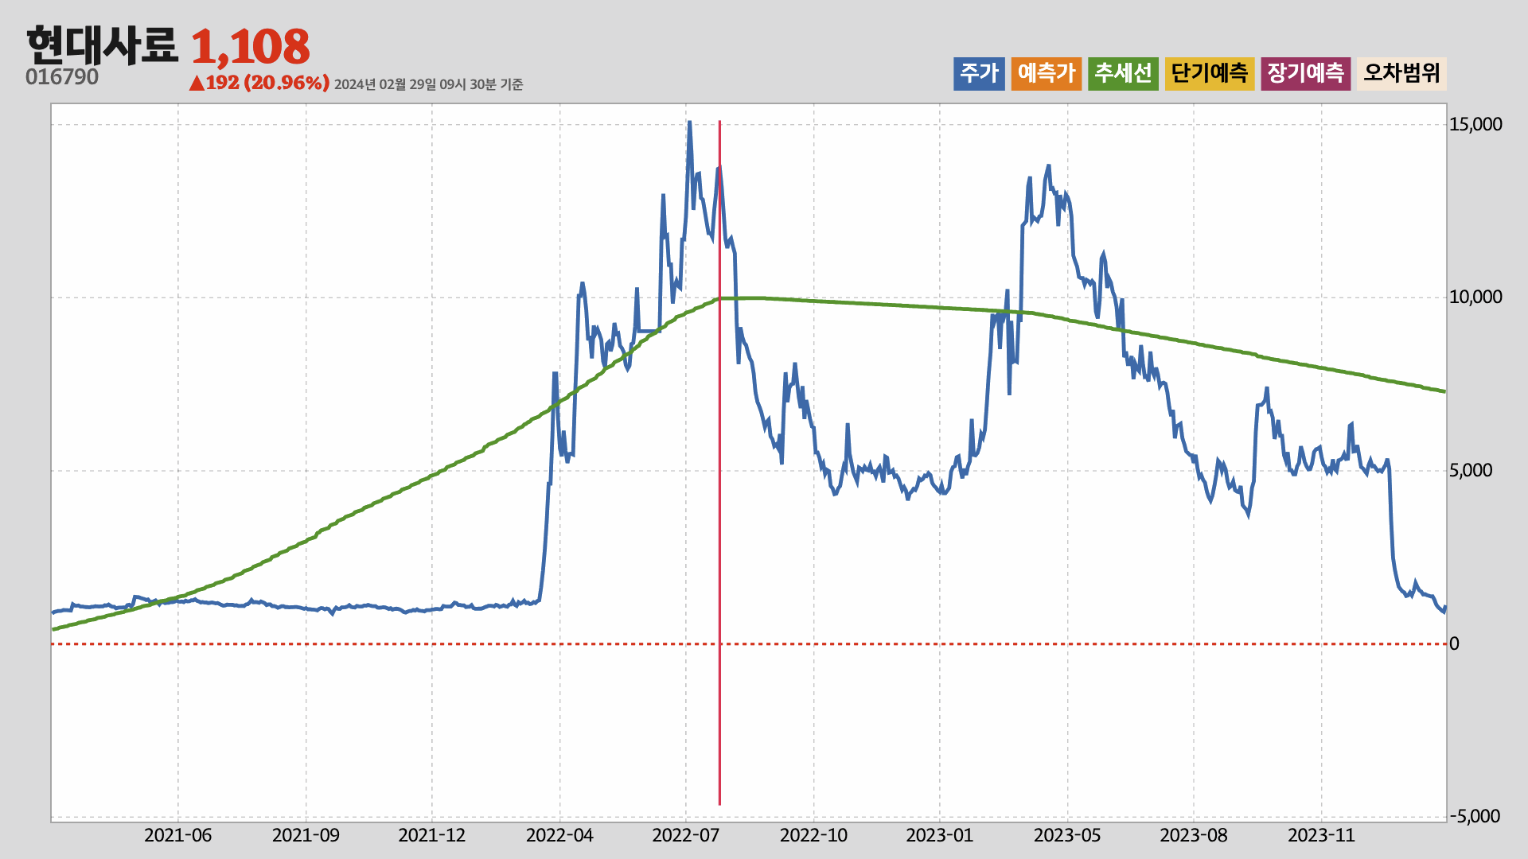Screen dimensions: 1528x859
Task: Click the timestamp 2024년 02월 29일 09시 30분 기준
Action: pyautogui.click(x=428, y=84)
